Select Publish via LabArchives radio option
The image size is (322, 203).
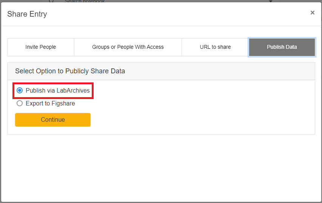click(20, 90)
